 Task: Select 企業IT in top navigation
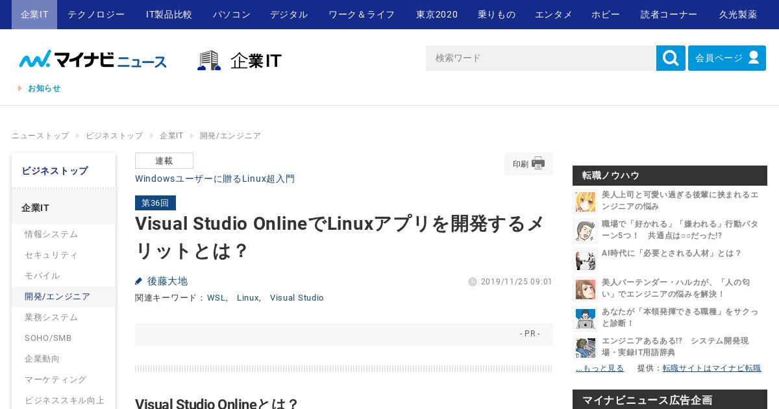pos(34,14)
